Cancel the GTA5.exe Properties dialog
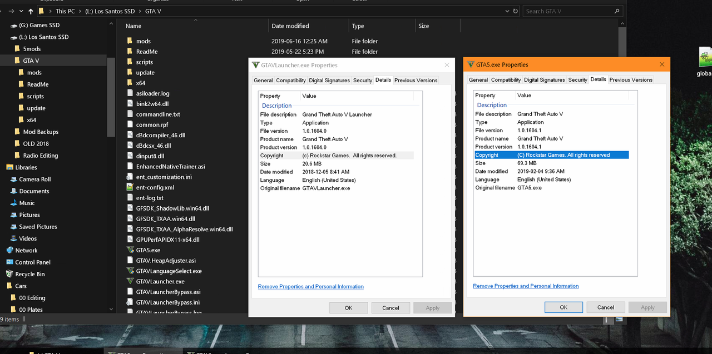The height and width of the screenshot is (354, 712). tap(606, 307)
